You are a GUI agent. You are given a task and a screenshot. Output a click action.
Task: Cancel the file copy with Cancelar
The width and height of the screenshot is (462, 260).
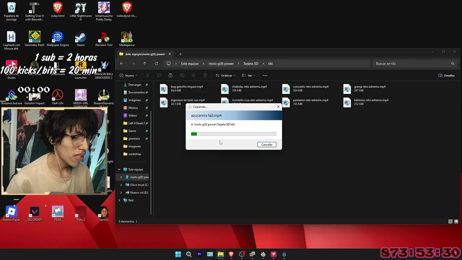tap(267, 144)
